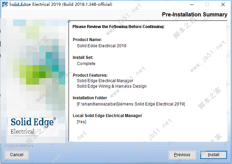Close the installer window

pos(223,4)
